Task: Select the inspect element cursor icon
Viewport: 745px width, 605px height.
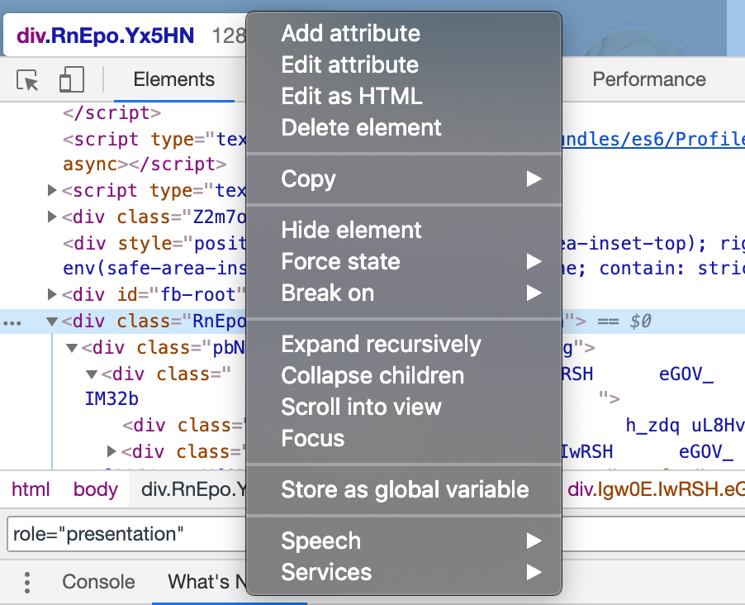Action: (x=28, y=80)
